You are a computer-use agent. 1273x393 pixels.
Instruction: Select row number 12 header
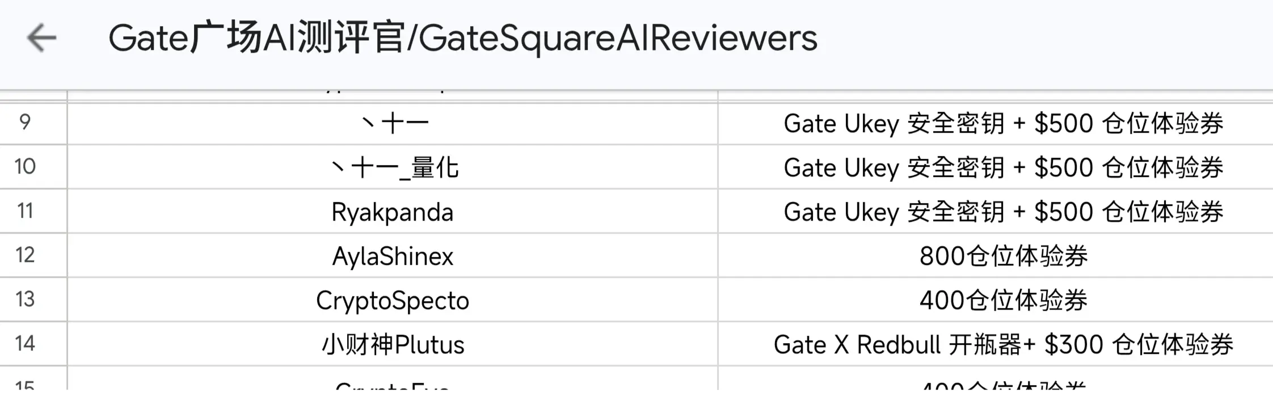[x=33, y=255]
